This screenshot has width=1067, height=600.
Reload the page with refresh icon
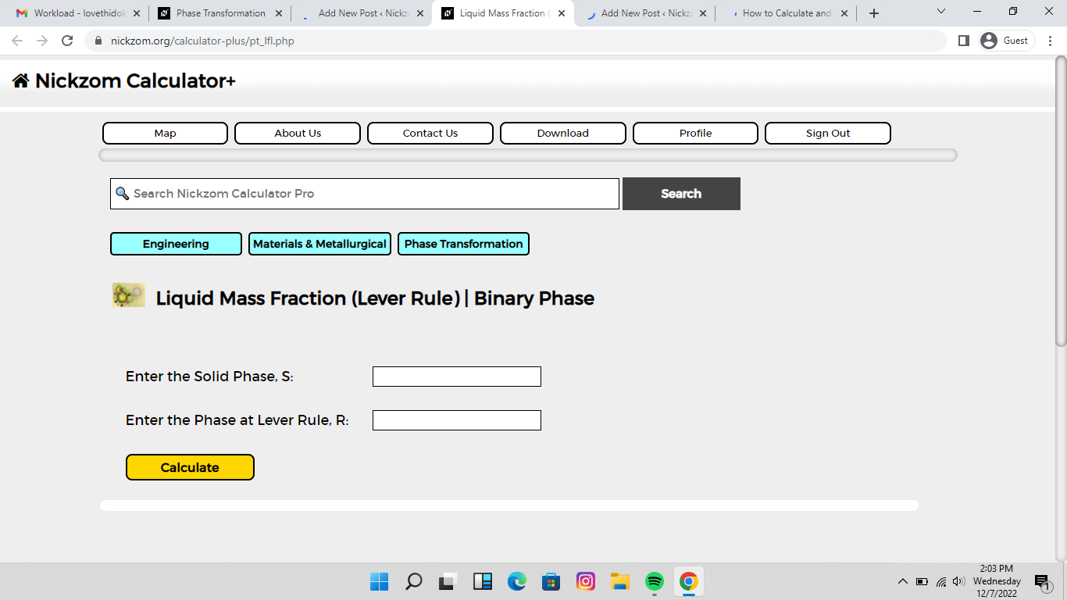[67, 41]
